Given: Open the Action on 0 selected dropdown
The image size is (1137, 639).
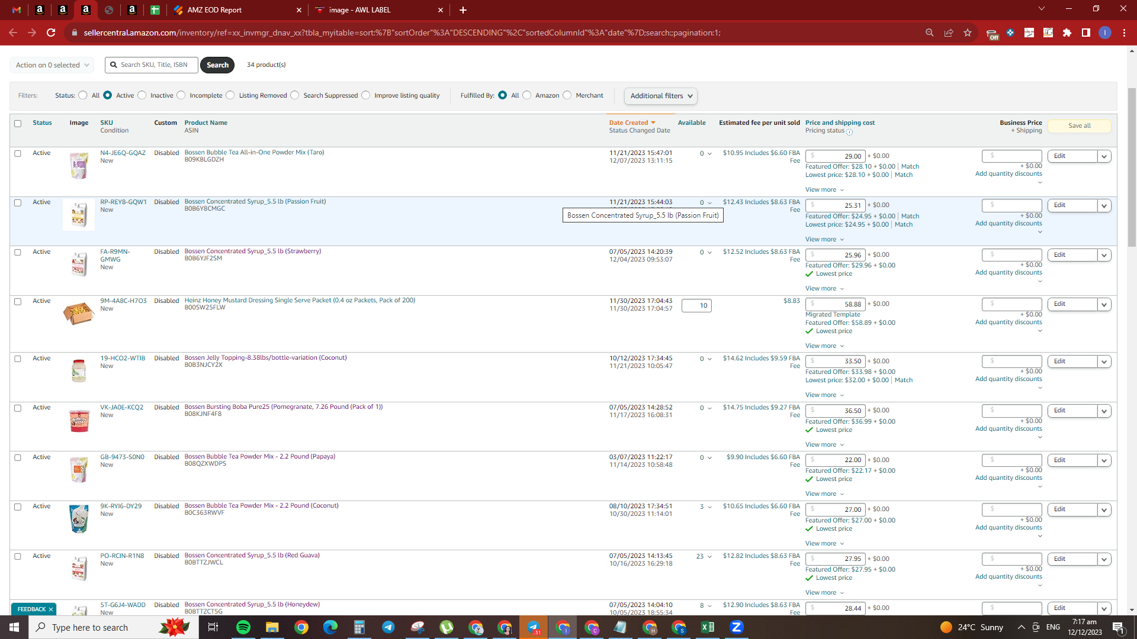Looking at the screenshot, I should tap(52, 65).
